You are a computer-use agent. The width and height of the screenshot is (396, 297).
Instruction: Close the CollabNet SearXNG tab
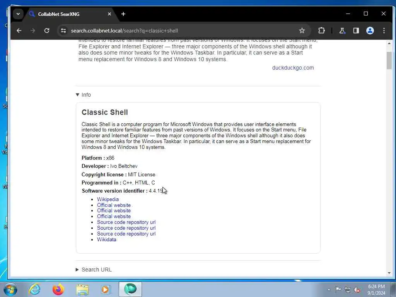tap(109, 14)
